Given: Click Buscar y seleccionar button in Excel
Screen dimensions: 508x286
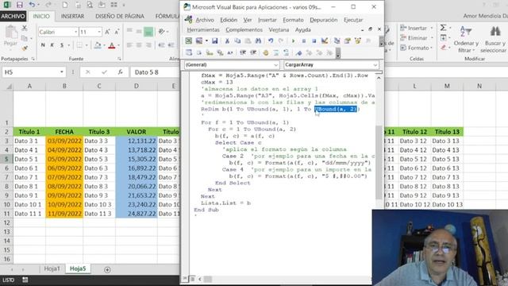Looking at the screenshot, I should point(494,39).
